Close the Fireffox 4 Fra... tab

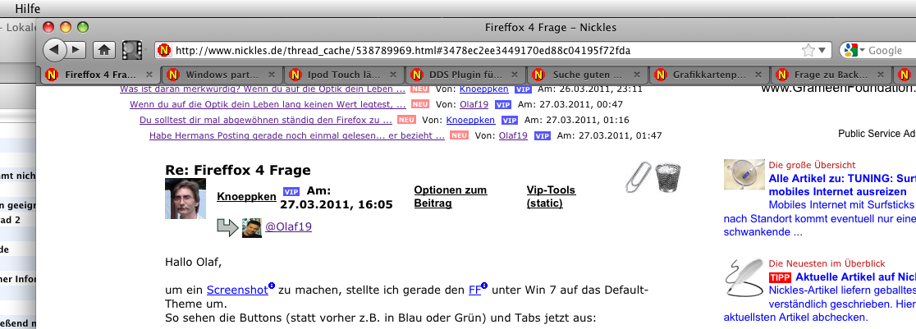(x=149, y=75)
